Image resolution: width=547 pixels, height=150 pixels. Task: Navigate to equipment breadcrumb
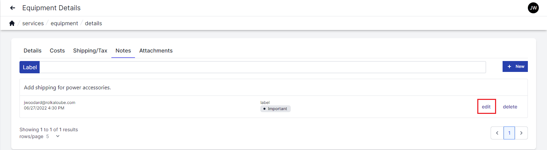64,23
